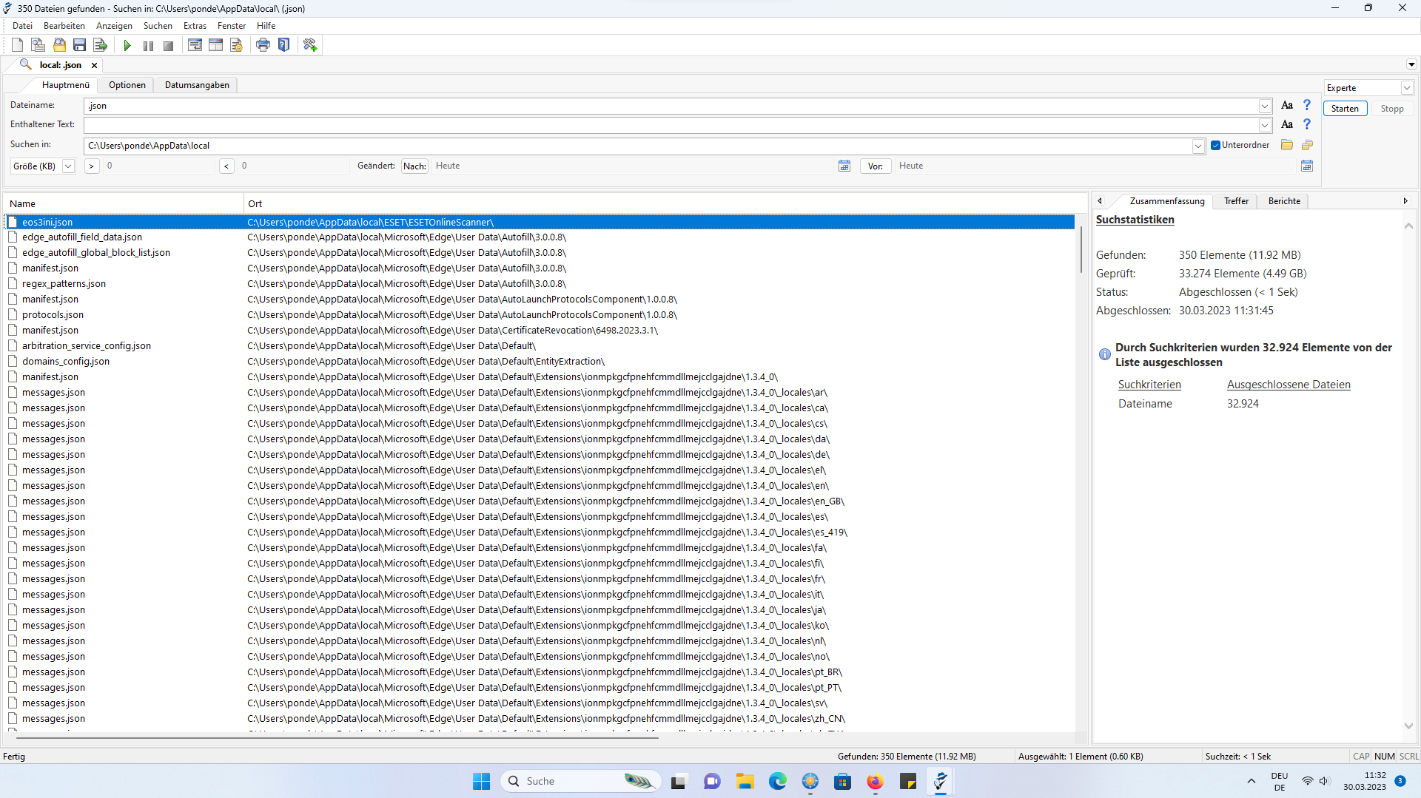
Task: Expand the Enthaltener Text history dropdown
Action: point(1266,125)
